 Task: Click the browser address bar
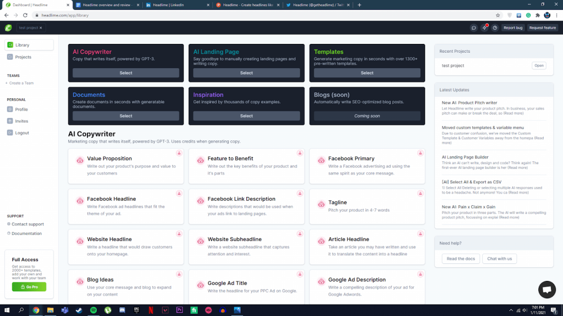tap(266, 15)
